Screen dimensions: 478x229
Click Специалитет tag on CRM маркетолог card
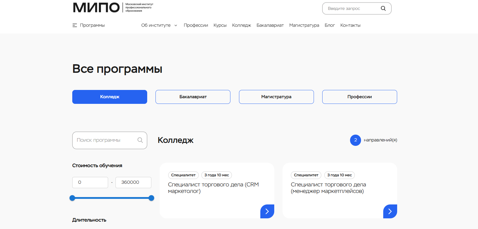click(x=183, y=175)
